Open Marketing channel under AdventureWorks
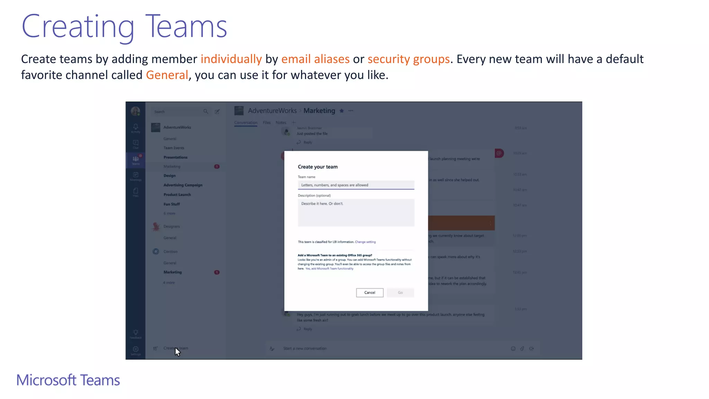The image size is (709, 399). tap(172, 167)
